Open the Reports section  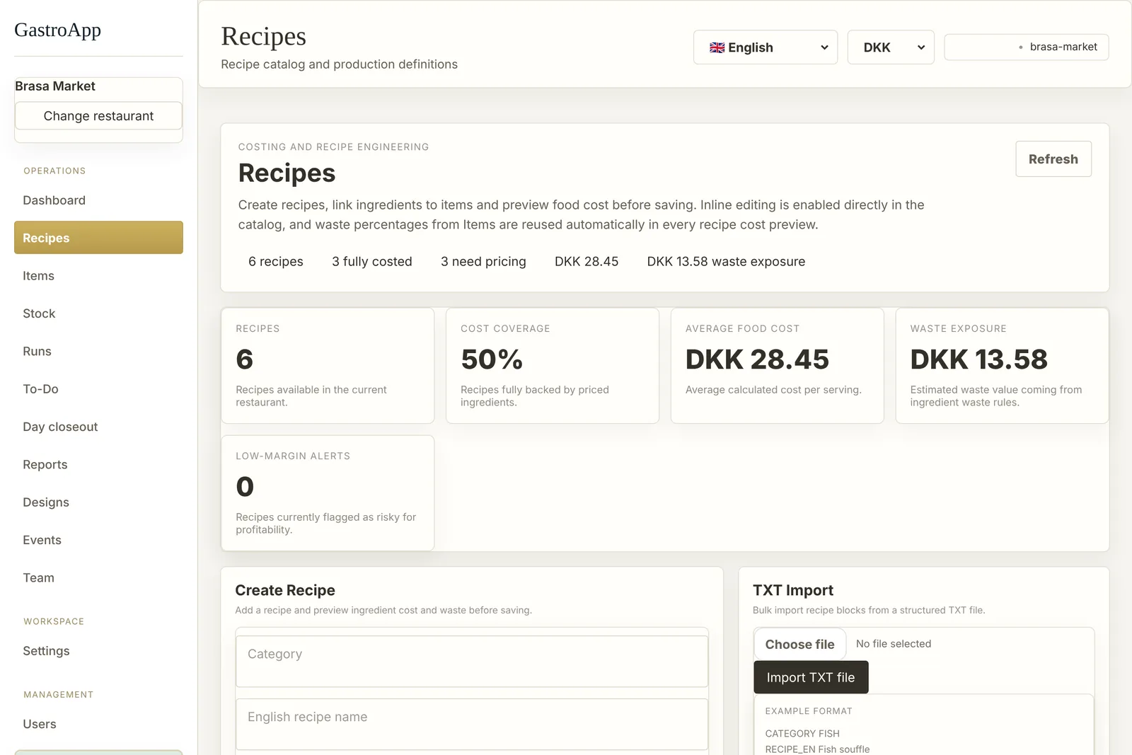(x=98, y=464)
